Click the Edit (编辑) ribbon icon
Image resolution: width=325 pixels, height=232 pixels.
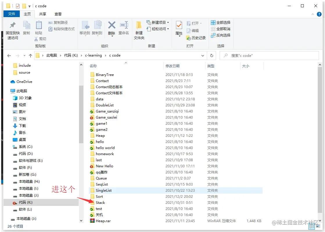point(188,31)
